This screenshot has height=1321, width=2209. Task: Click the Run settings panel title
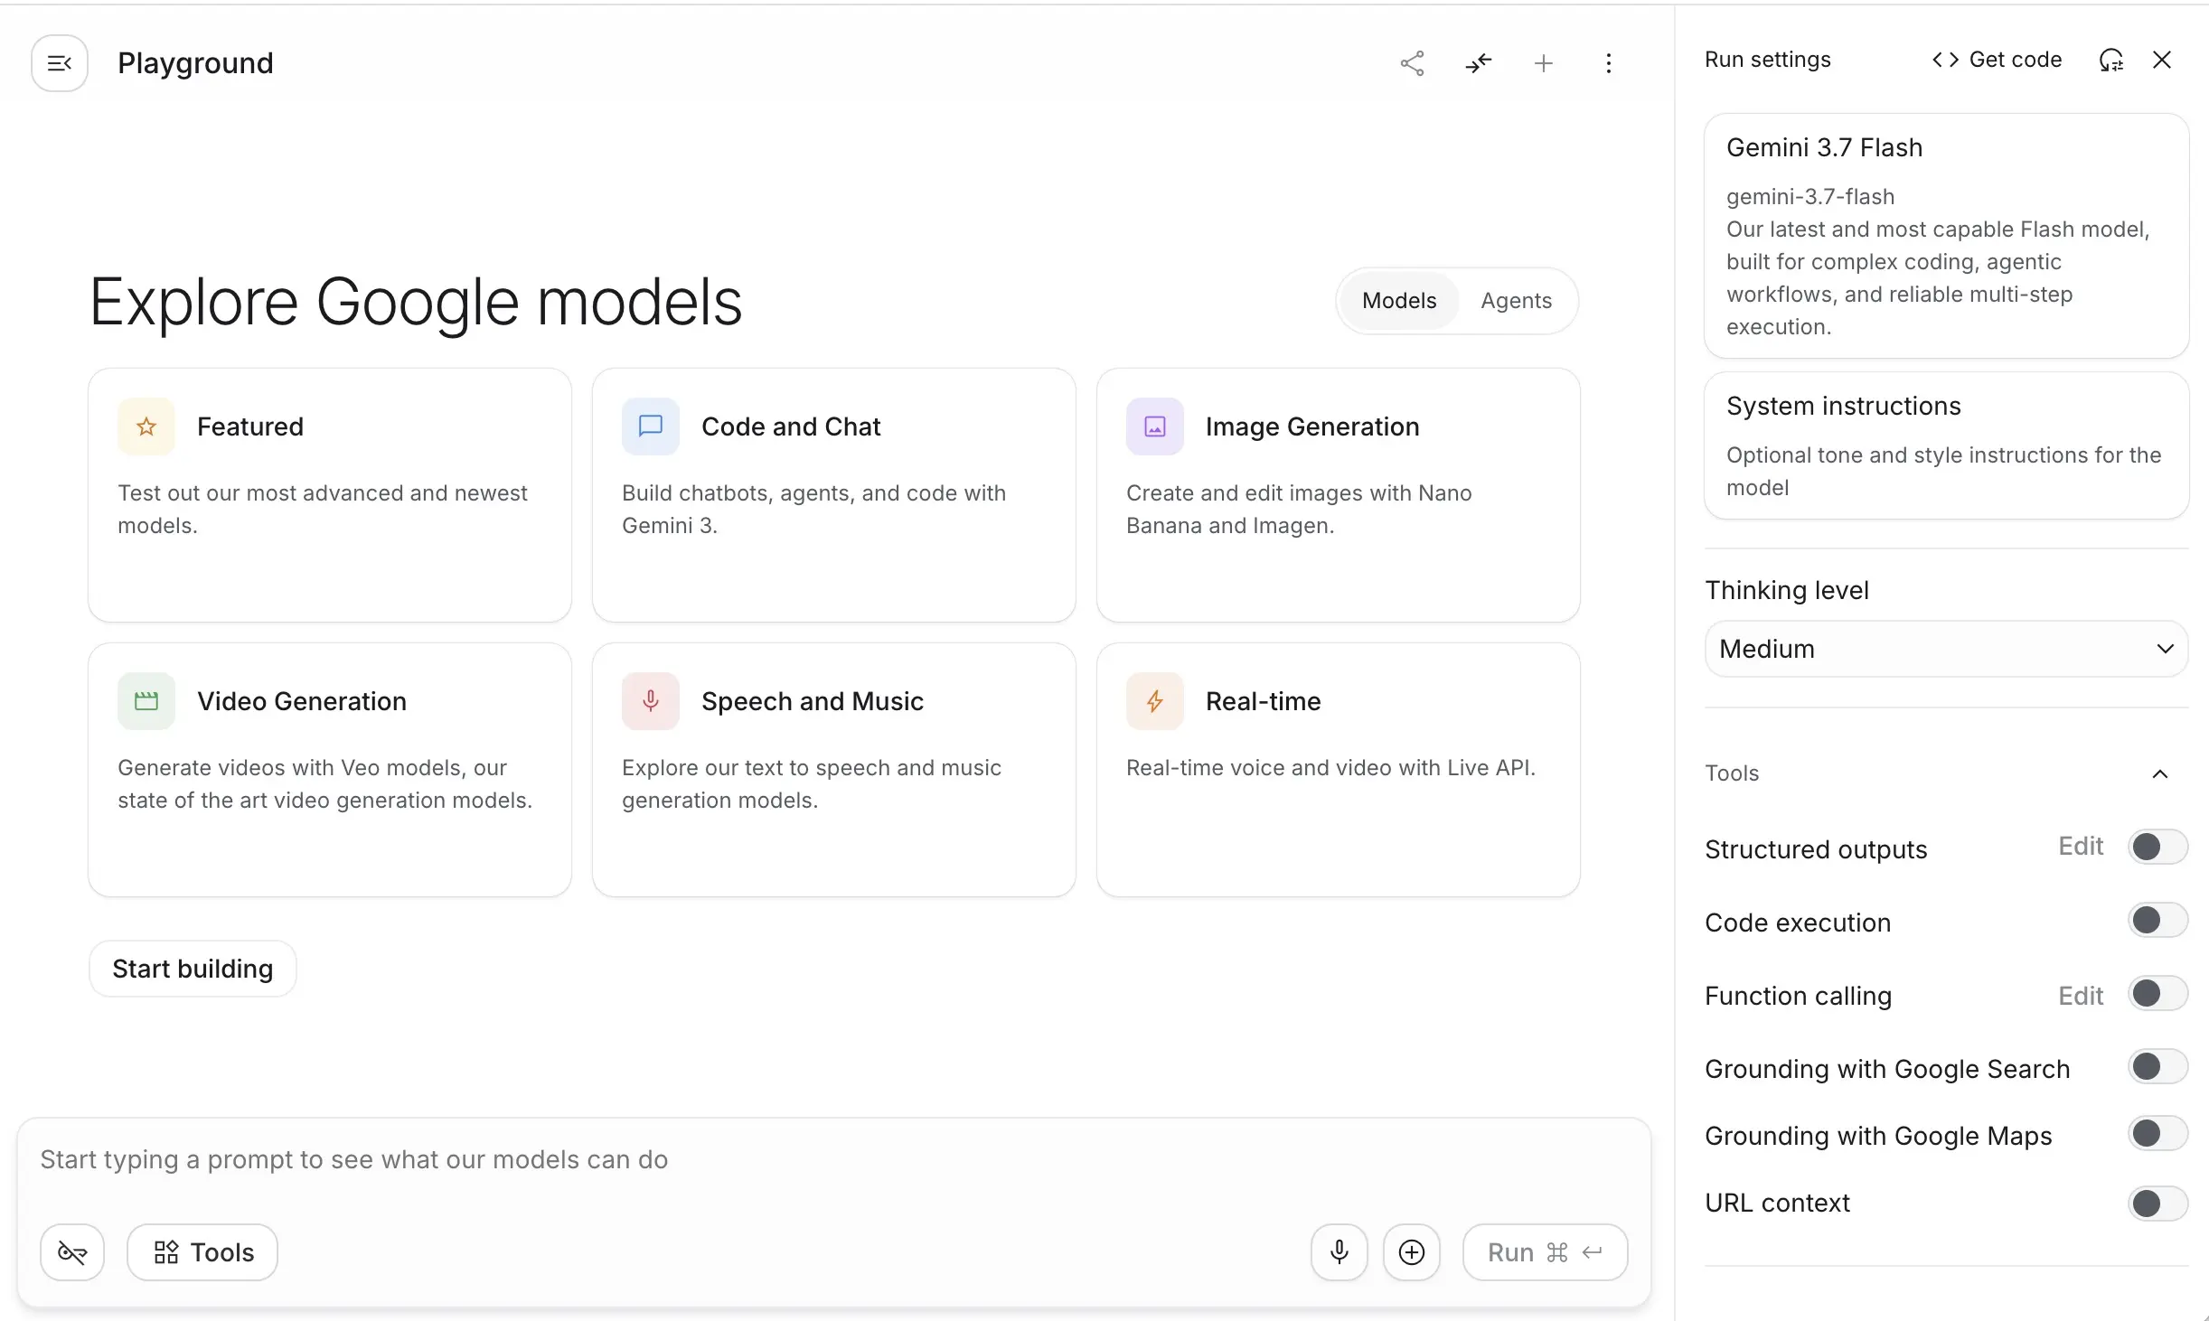[x=1768, y=60]
